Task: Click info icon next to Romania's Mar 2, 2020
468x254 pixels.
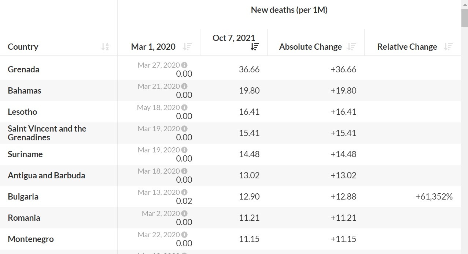Action: click(184, 213)
